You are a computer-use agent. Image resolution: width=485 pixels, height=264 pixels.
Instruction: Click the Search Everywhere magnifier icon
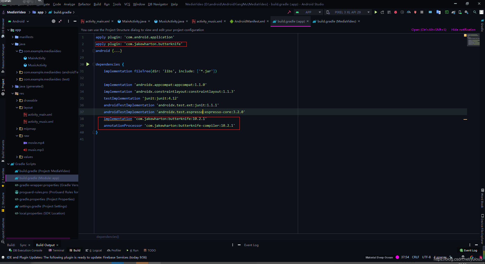pyautogui.click(x=475, y=12)
